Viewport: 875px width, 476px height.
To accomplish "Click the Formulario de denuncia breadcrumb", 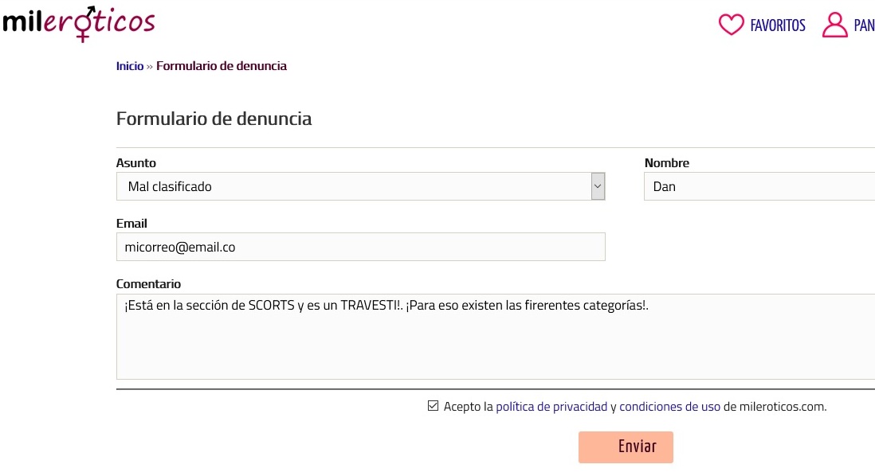I will (x=221, y=66).
